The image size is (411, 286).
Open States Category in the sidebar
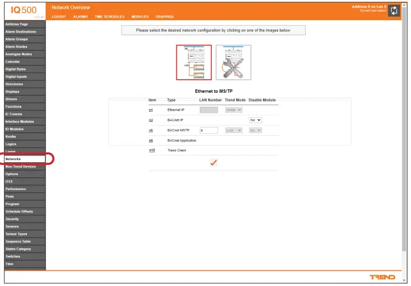pos(25,249)
